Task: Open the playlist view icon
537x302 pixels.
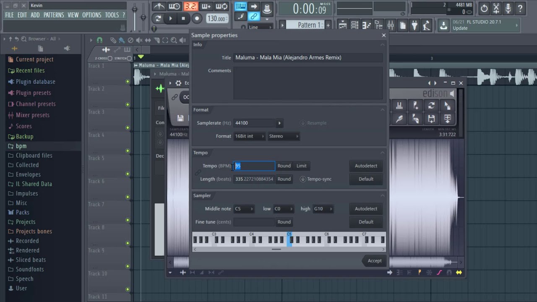Action: 342,26
